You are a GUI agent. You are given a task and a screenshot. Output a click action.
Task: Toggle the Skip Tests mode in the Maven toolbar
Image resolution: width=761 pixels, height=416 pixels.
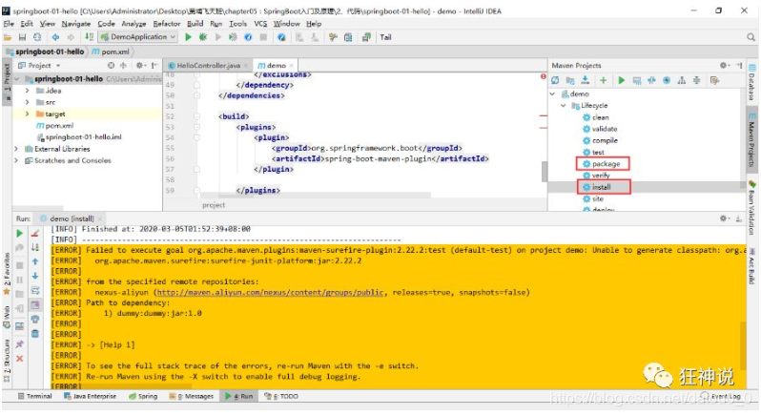667,80
